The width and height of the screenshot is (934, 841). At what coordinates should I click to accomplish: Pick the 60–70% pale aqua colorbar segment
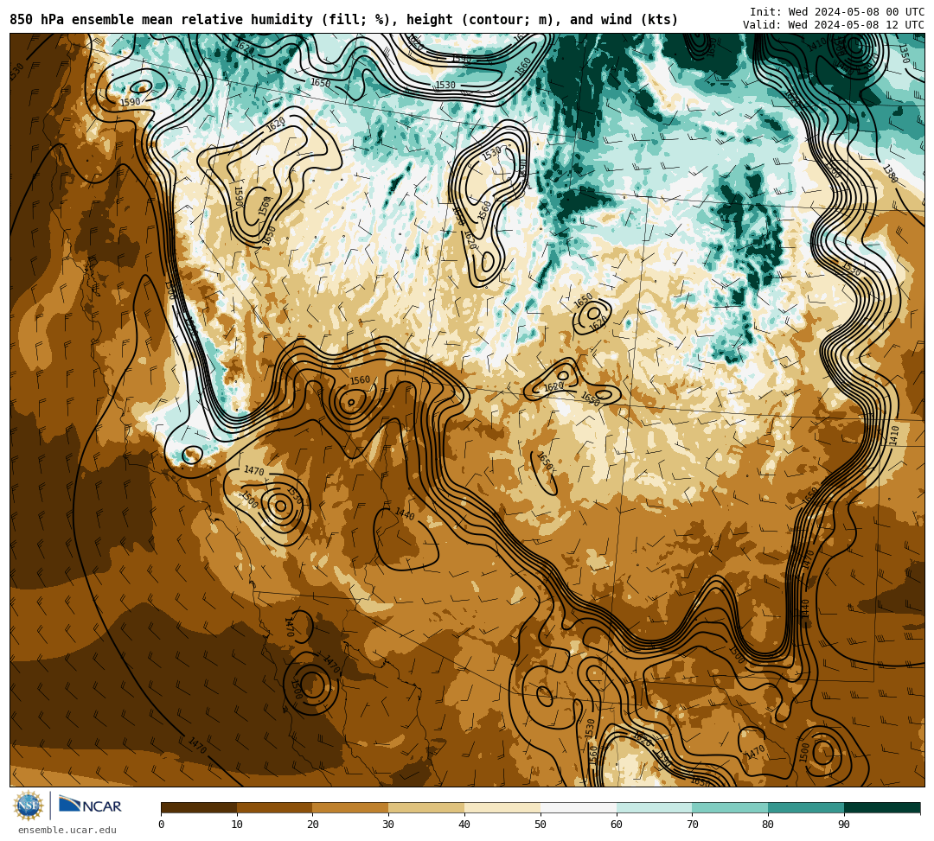click(655, 807)
